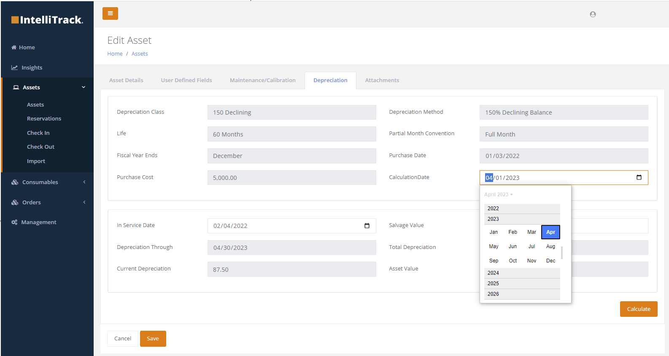Click the Orders boxes icon

point(15,202)
